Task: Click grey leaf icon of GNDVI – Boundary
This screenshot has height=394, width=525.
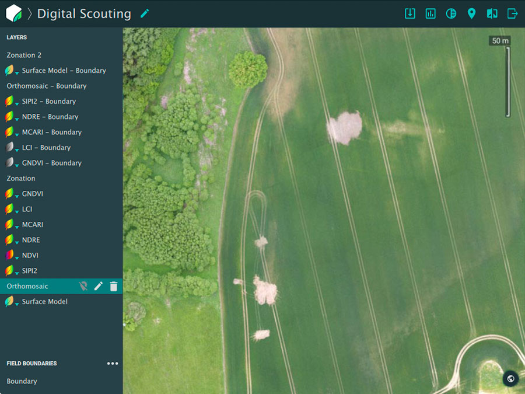Action: click(9, 162)
